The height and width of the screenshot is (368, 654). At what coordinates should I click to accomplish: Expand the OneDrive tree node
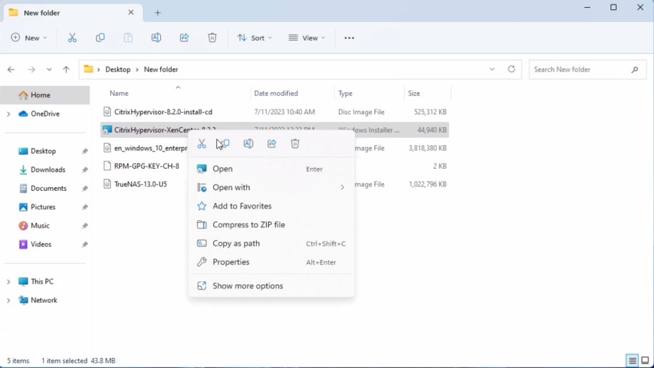[9, 114]
